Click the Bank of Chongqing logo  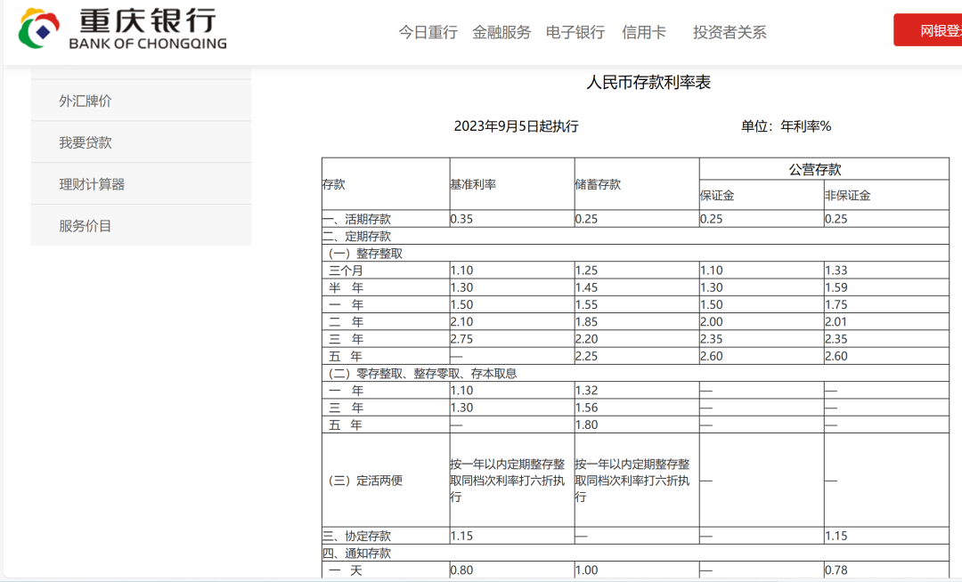pyautogui.click(x=123, y=28)
